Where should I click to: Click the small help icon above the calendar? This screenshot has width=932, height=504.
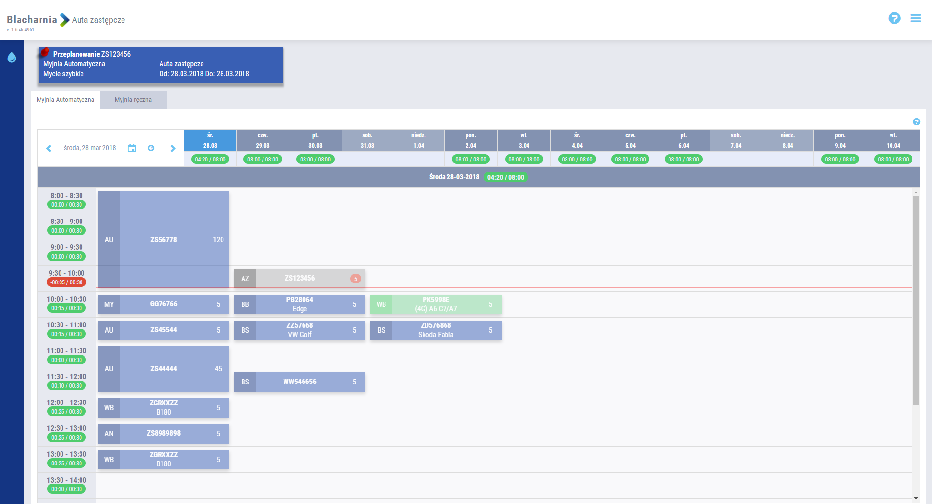[x=916, y=122]
